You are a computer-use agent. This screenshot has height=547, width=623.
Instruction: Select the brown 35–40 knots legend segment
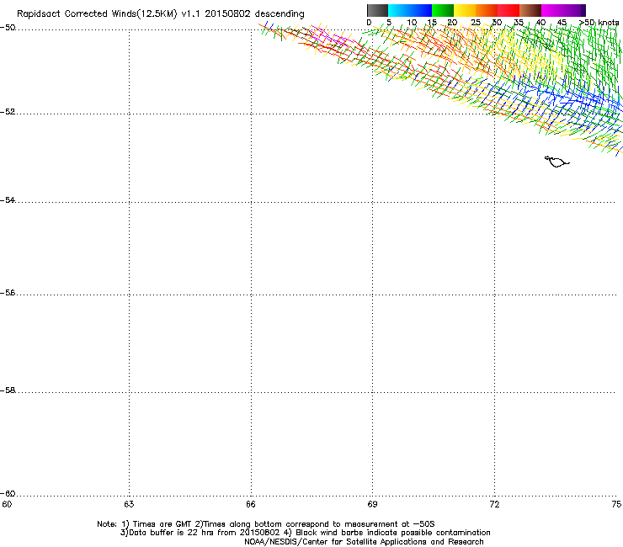coord(530,10)
